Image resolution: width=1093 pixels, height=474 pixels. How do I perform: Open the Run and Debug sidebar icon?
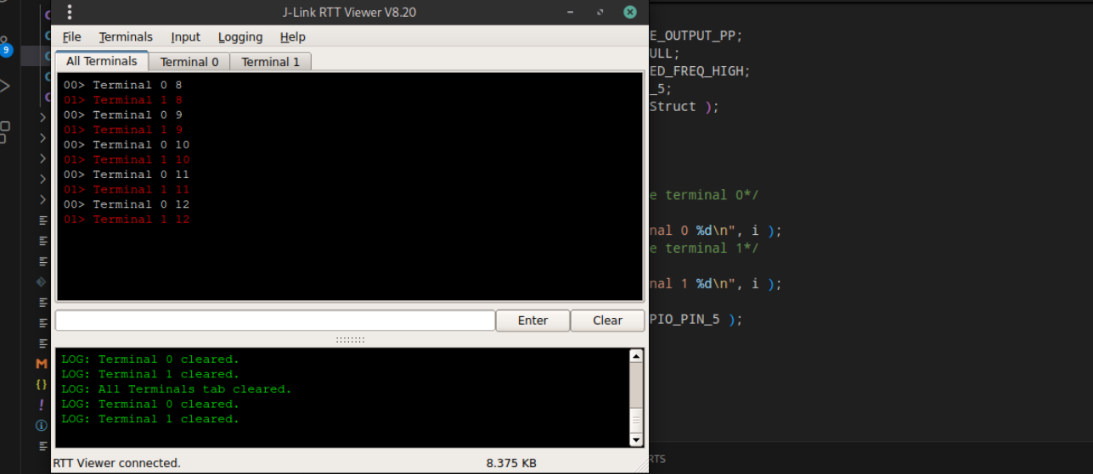4,86
